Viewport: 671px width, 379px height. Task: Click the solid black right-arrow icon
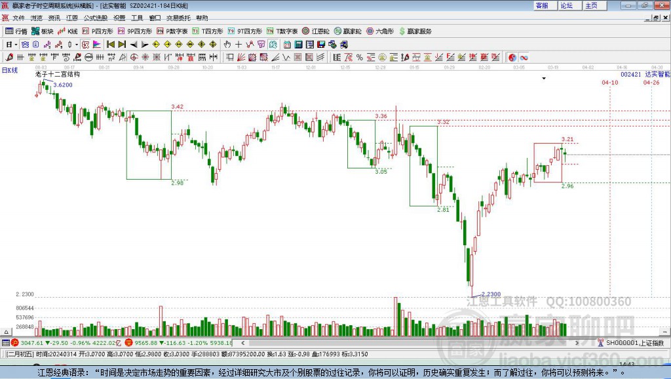pos(144,45)
